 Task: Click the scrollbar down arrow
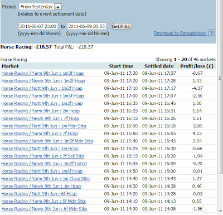click(x=220, y=211)
